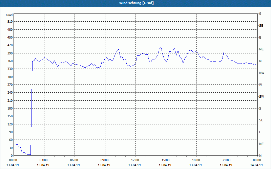Select the 390 axis value
Viewport: 271px width, 169px height.
coord(10,53)
